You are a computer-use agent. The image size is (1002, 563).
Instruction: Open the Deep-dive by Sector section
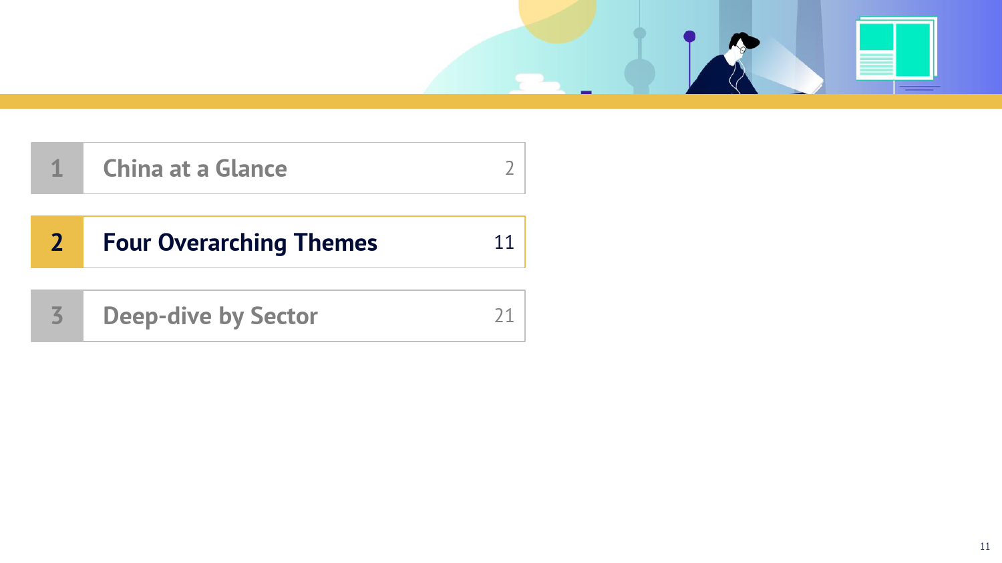coord(210,316)
